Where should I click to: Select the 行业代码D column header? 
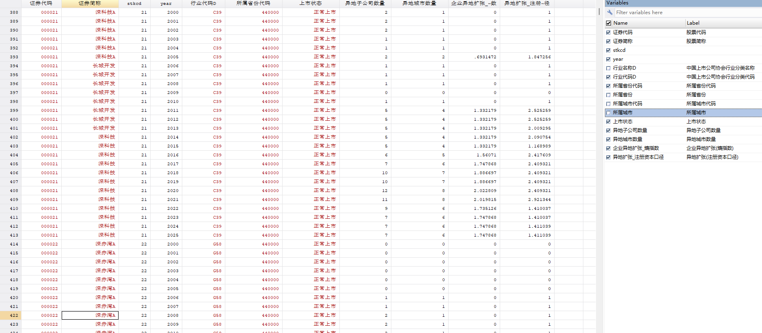203,4
